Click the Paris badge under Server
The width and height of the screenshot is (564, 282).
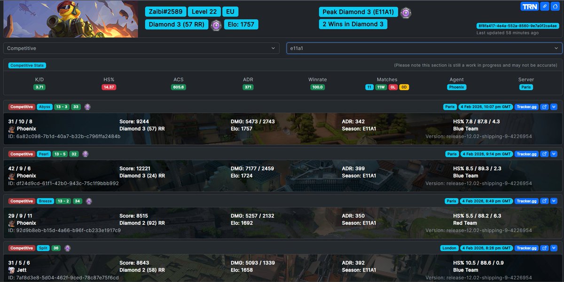pos(526,87)
